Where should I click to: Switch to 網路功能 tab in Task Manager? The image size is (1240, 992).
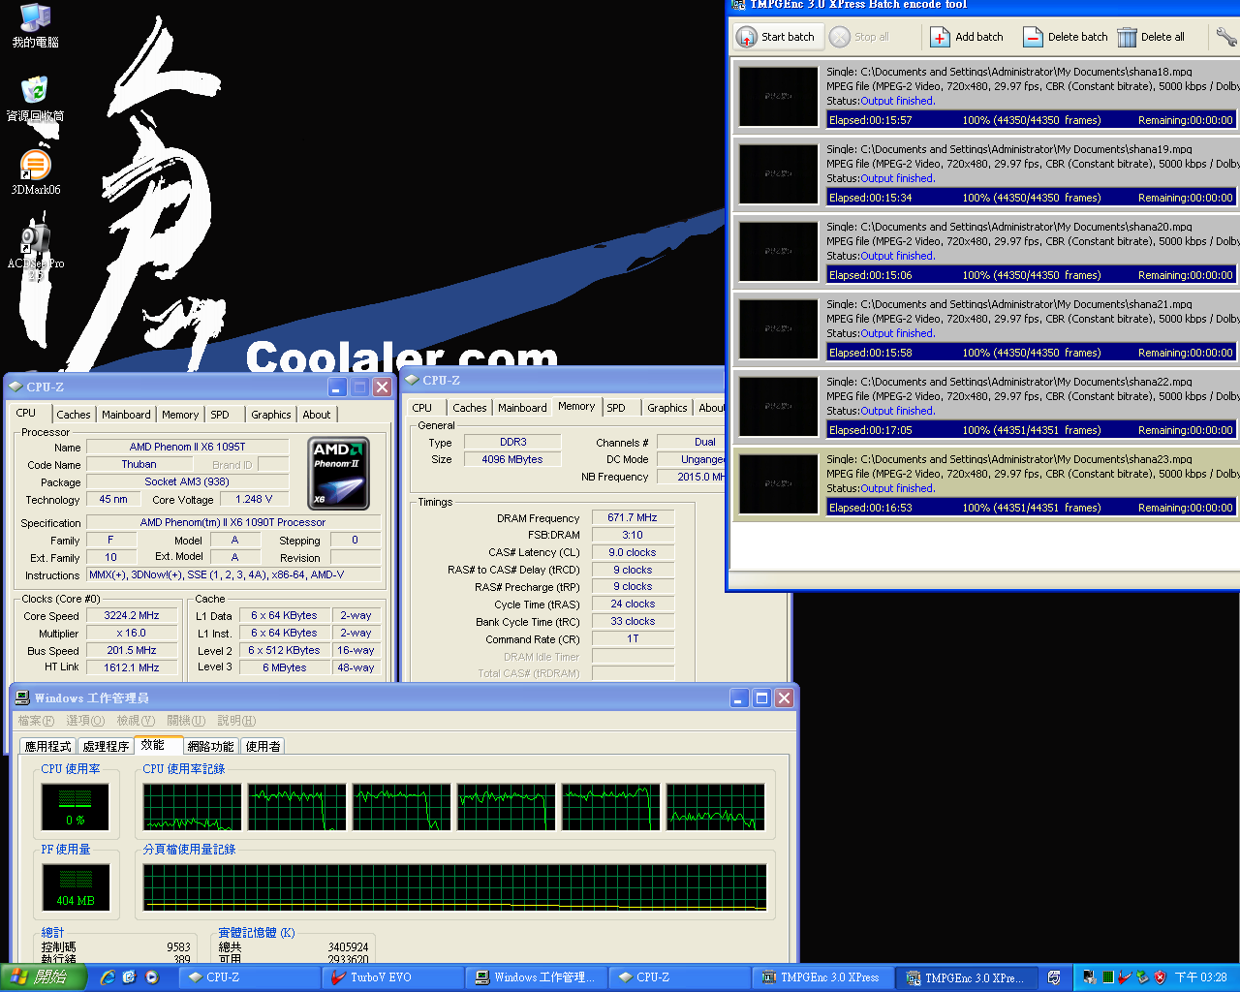tap(210, 746)
